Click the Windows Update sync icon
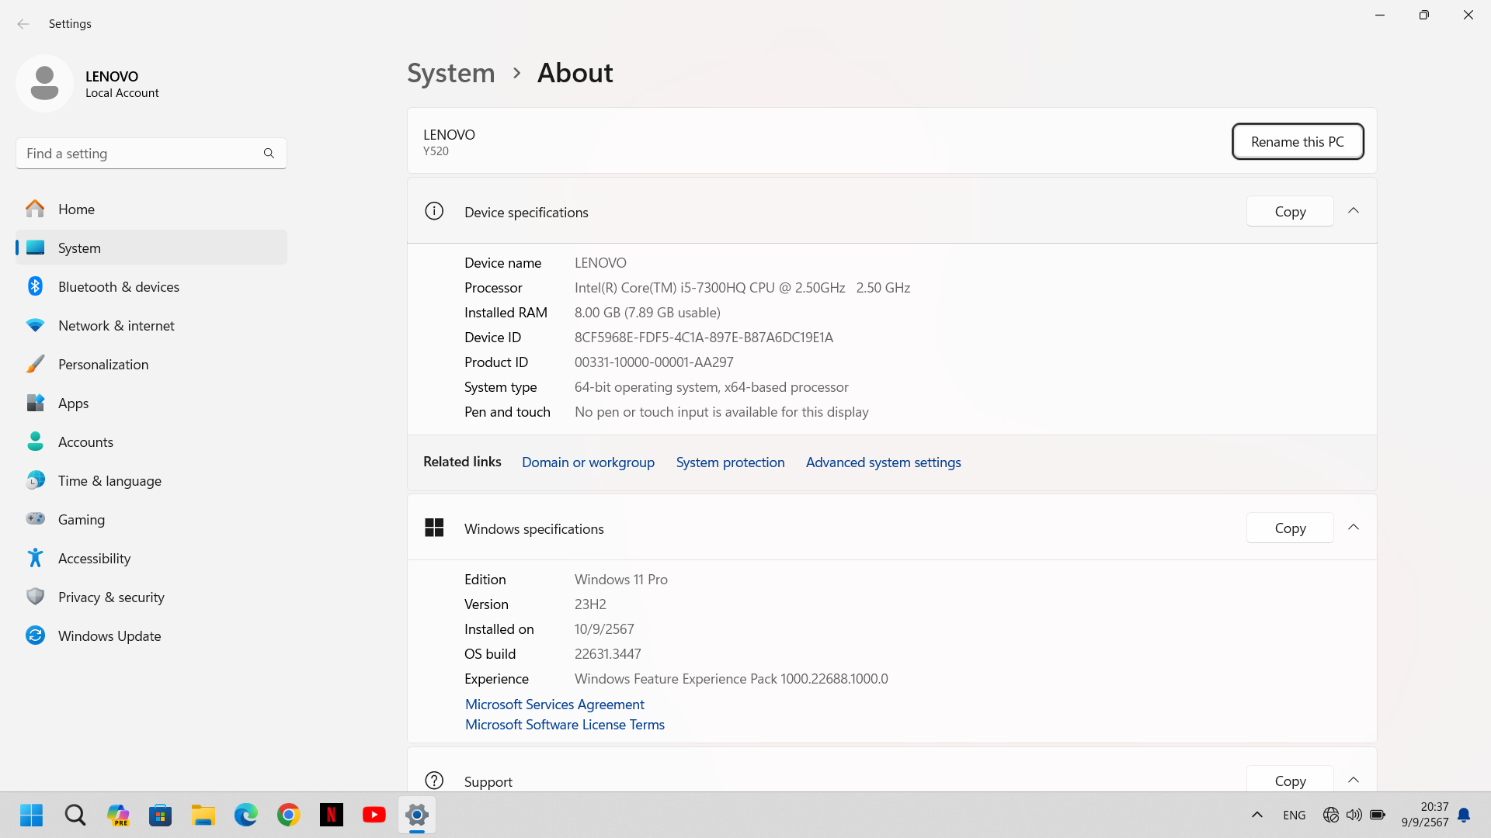 [35, 635]
